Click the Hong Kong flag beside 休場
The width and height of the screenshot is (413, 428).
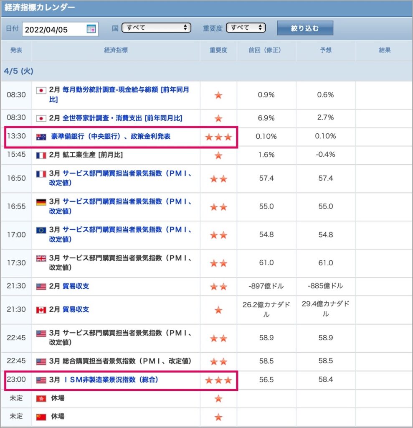point(41,398)
